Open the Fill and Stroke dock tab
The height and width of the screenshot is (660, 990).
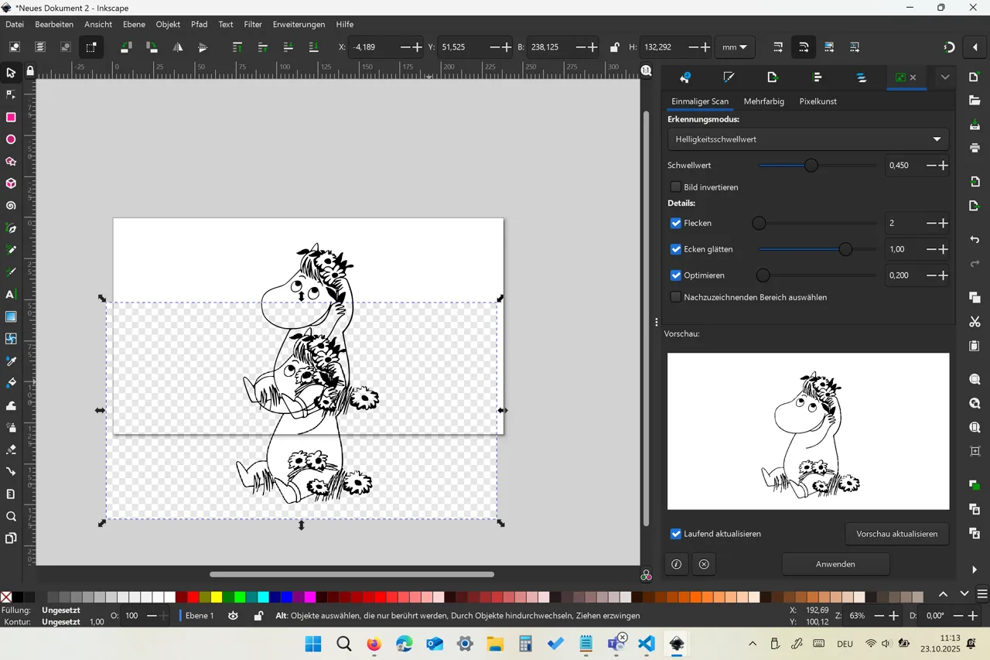click(729, 77)
